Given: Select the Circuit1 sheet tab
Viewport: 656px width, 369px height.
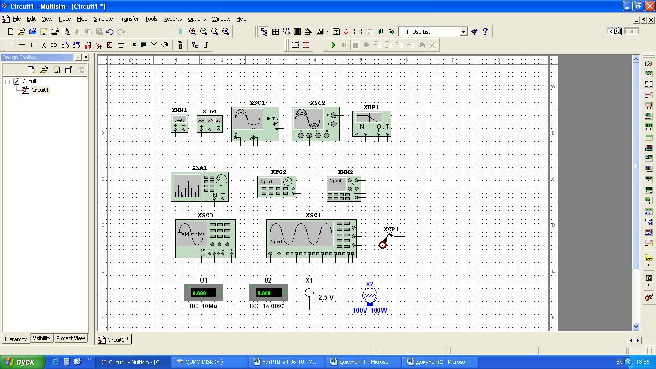Looking at the screenshot, I should (x=113, y=339).
